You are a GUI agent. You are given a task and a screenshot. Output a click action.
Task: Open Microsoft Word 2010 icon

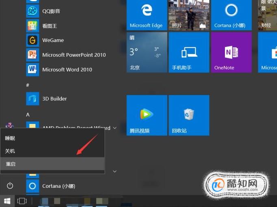pos(32,69)
